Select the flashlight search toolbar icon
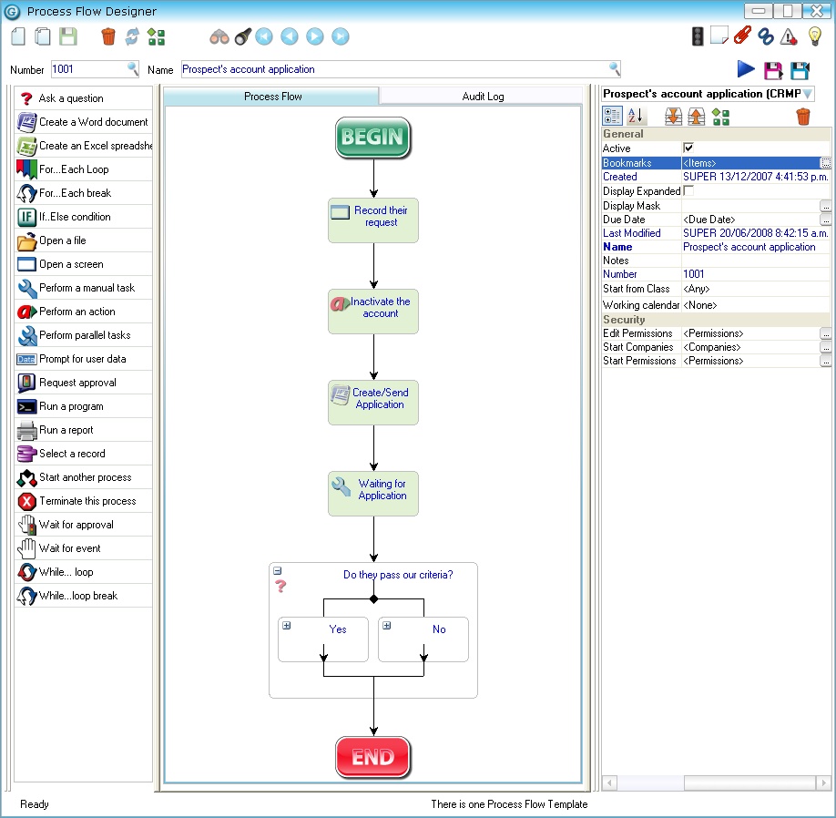Image resolution: width=836 pixels, height=818 pixels. 243,36
